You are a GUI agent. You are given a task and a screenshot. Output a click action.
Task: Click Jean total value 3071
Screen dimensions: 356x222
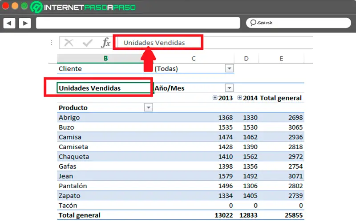pos(295,176)
